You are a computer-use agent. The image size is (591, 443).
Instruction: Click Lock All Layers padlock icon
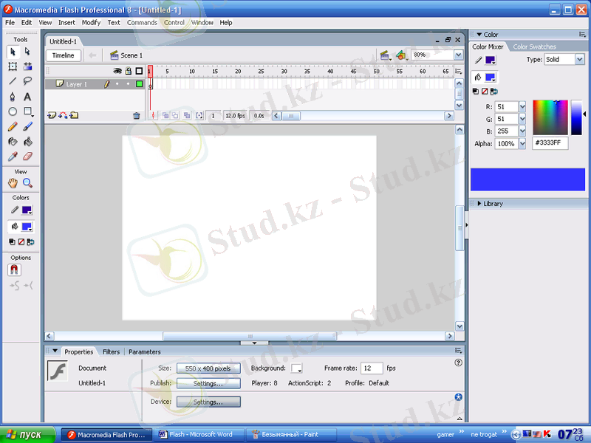point(128,71)
